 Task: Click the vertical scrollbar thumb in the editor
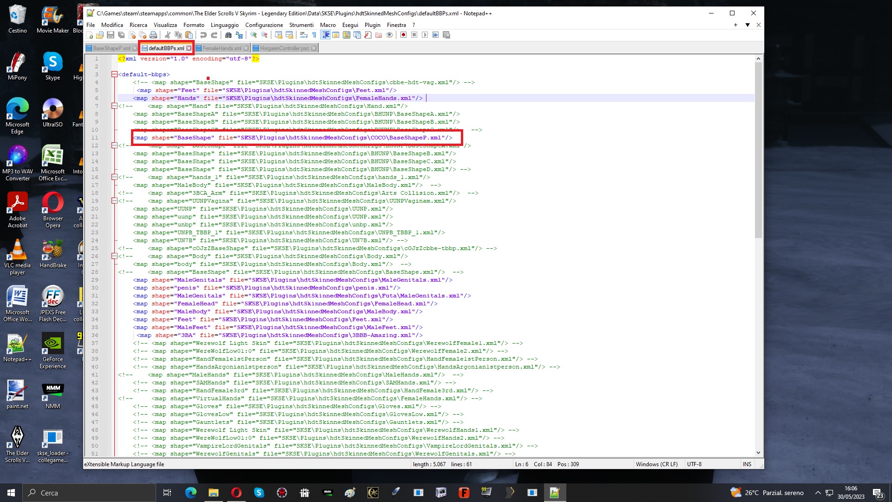[759, 150]
